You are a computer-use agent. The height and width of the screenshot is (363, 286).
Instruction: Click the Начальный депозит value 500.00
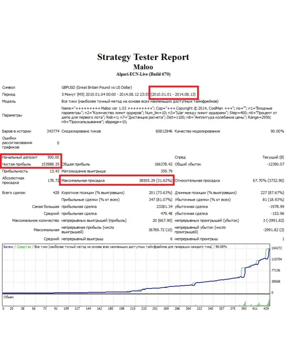tap(53, 157)
